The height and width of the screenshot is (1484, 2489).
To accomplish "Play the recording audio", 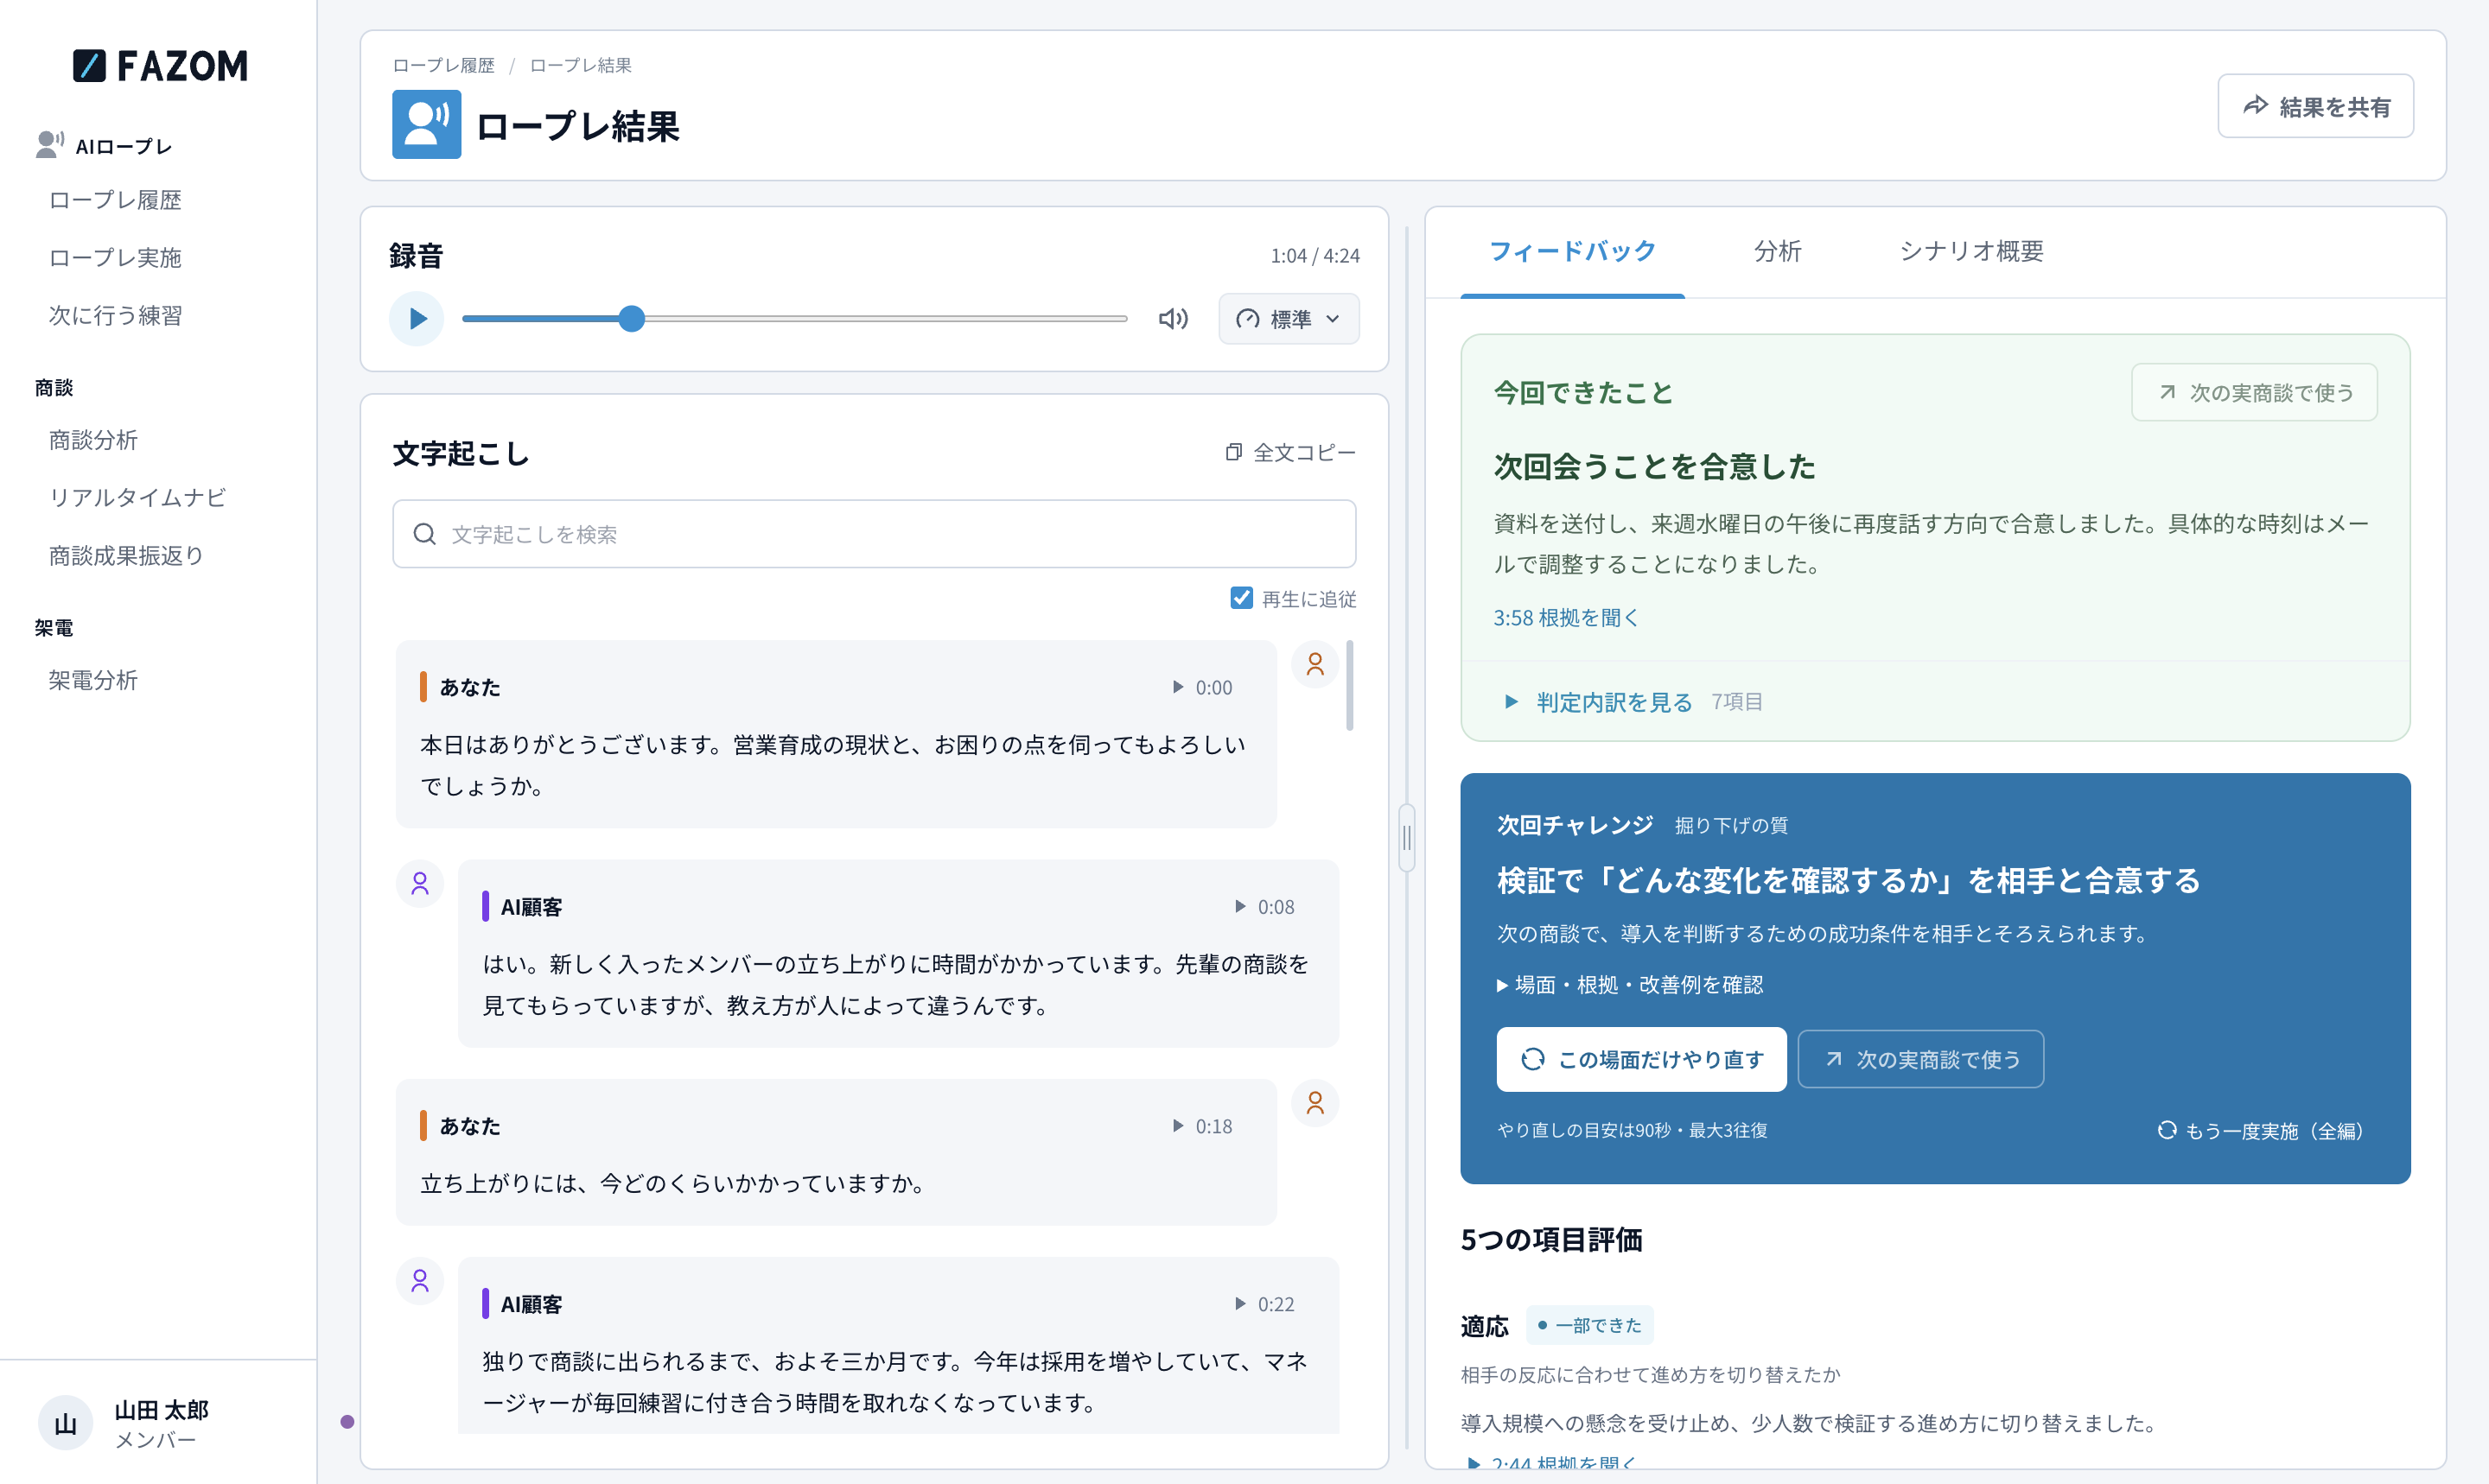I will (x=417, y=319).
